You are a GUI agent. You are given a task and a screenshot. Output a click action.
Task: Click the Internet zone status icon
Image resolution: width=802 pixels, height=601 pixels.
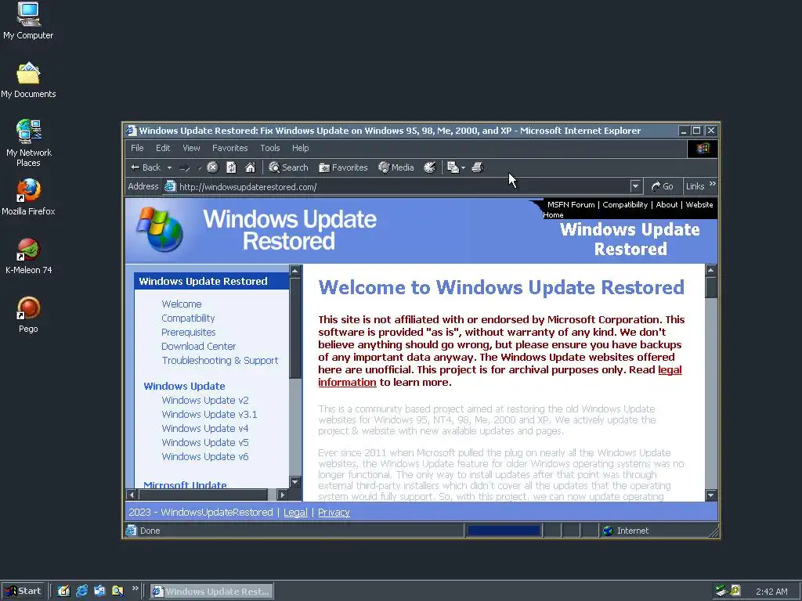pyautogui.click(x=608, y=531)
